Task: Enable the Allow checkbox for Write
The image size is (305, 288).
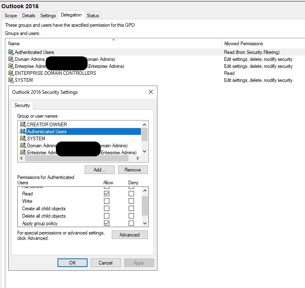Action: 106,201
